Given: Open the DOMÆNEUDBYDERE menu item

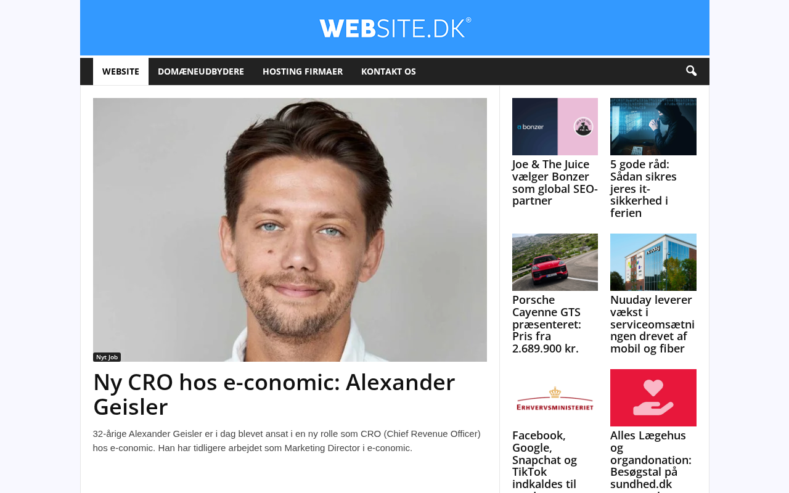Looking at the screenshot, I should click(x=201, y=71).
